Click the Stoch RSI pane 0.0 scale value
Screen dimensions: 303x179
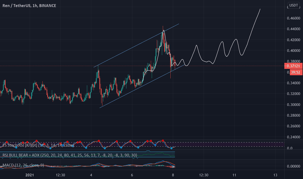tap(290, 148)
